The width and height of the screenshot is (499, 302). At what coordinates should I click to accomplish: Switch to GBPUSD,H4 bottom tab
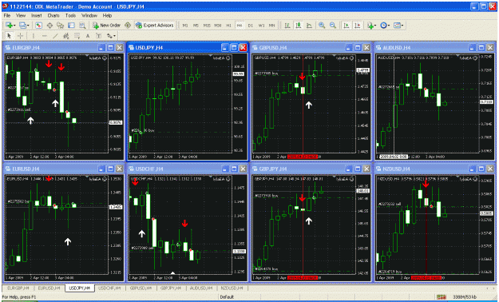[141, 288]
